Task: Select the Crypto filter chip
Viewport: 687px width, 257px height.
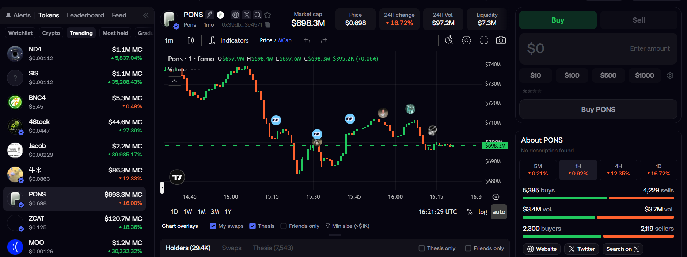Action: (51, 33)
